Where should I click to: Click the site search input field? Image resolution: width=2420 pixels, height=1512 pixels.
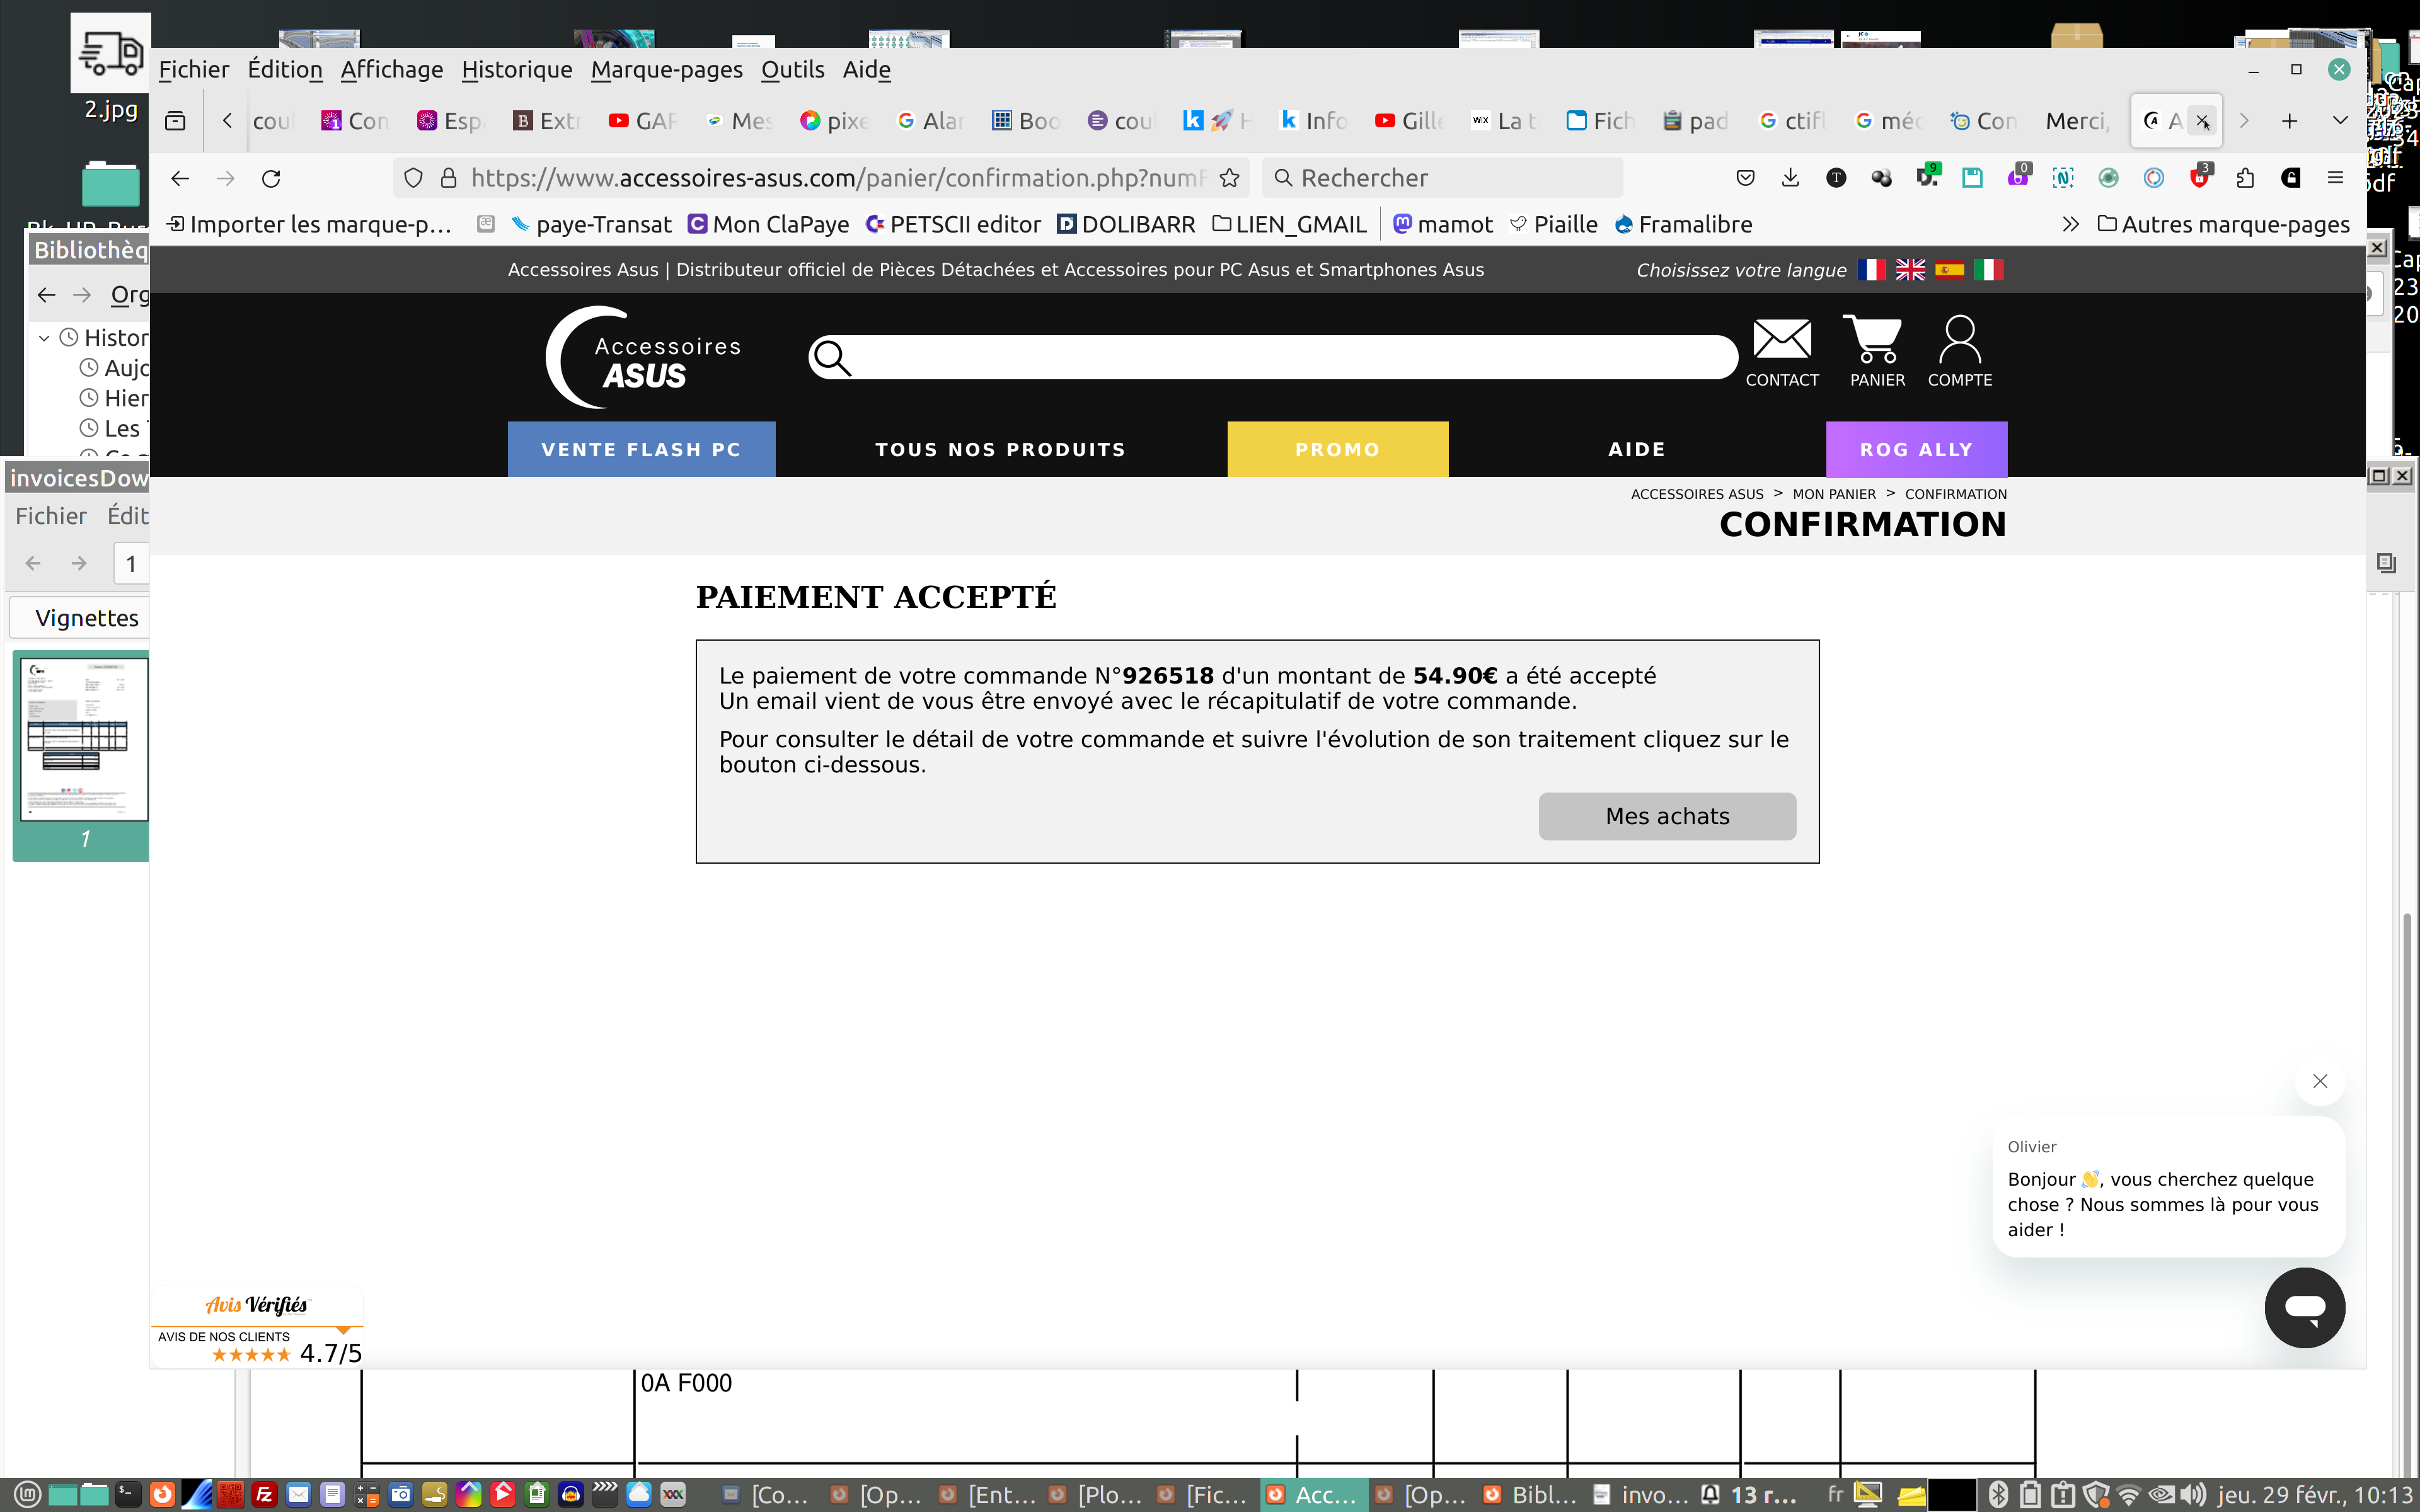pyautogui.click(x=1290, y=357)
